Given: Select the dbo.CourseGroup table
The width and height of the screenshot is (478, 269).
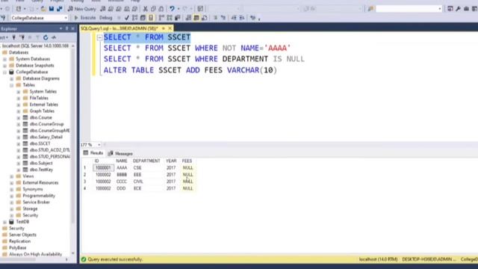Looking at the screenshot, I should [x=46, y=124].
